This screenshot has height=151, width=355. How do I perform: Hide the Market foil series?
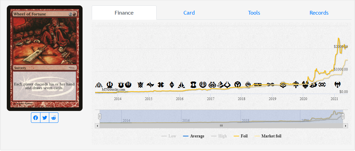(x=268, y=136)
